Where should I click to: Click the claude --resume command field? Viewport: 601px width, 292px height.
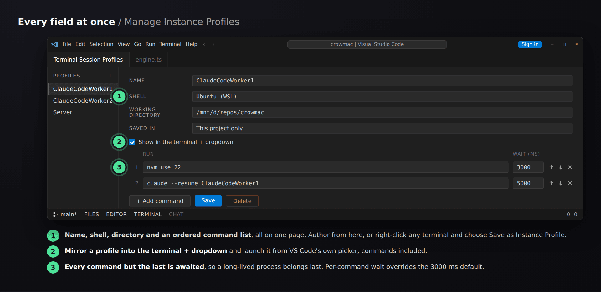click(326, 183)
